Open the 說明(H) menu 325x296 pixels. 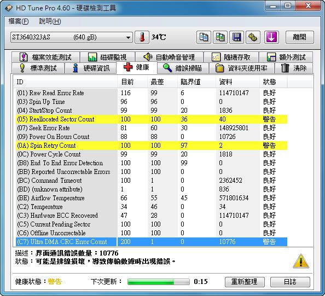click(50, 21)
